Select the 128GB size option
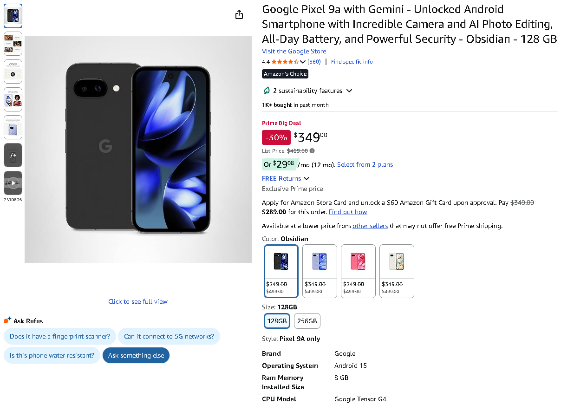The image size is (561, 405). tap(277, 321)
